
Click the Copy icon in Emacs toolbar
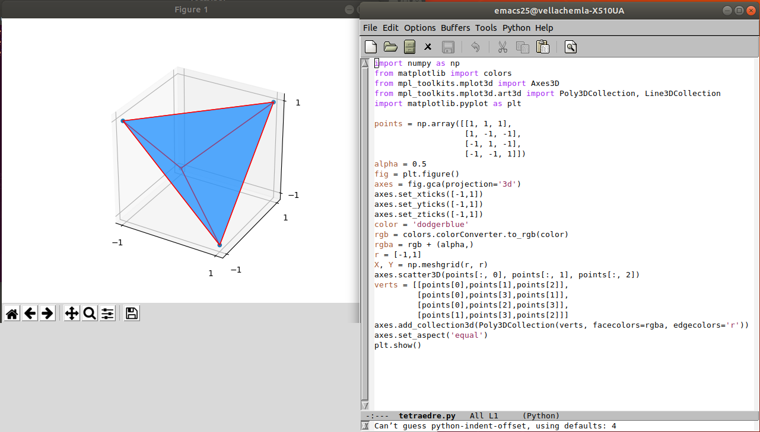coord(523,47)
